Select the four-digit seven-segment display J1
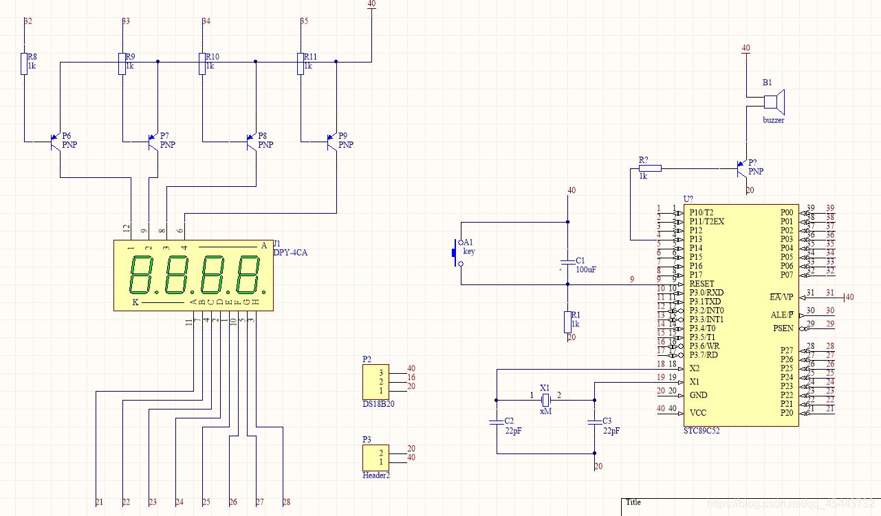 pos(193,275)
